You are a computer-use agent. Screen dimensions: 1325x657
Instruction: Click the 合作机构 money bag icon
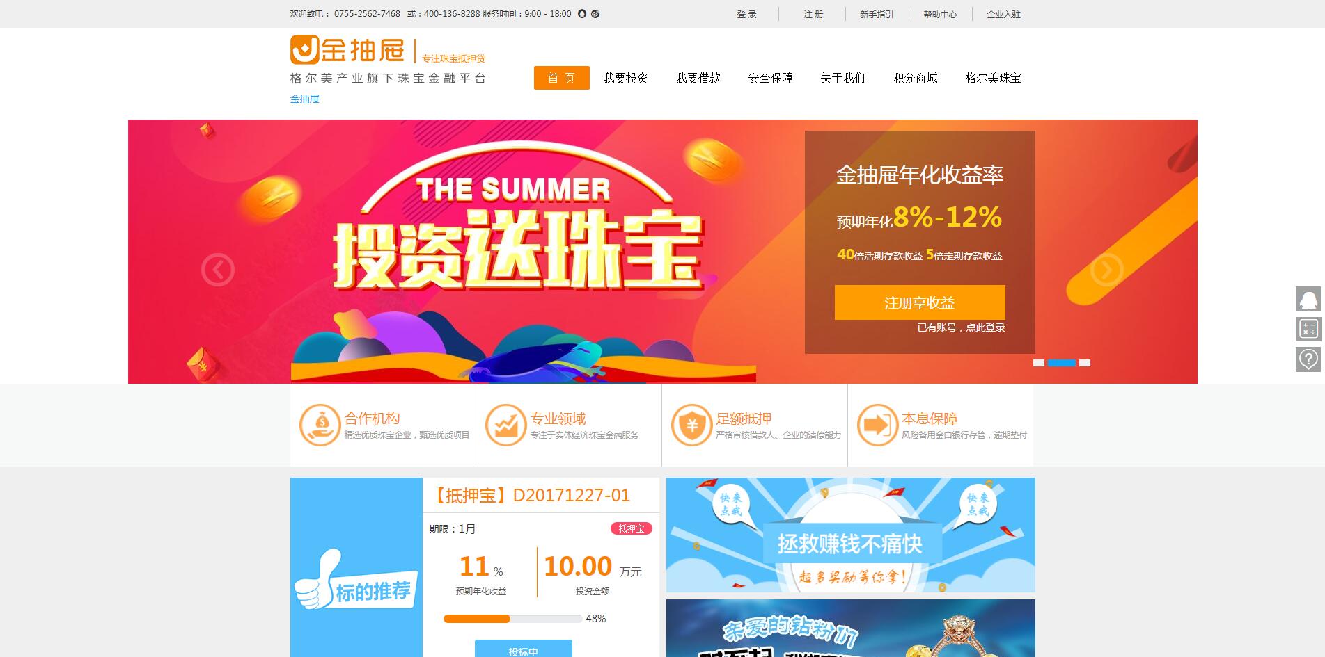(x=320, y=425)
